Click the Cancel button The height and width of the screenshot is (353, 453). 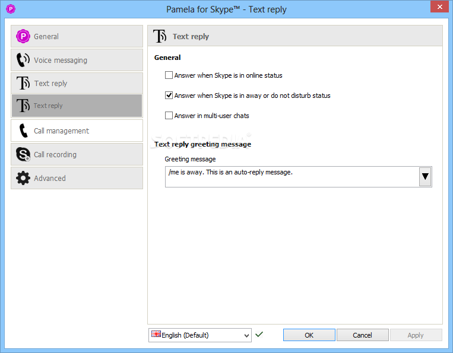tap(362, 335)
